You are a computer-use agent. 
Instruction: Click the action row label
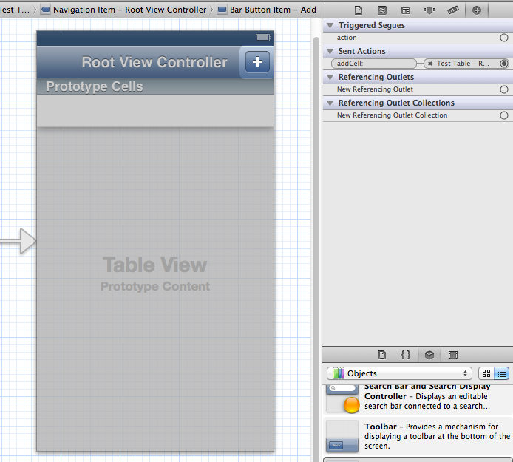pyautogui.click(x=347, y=38)
